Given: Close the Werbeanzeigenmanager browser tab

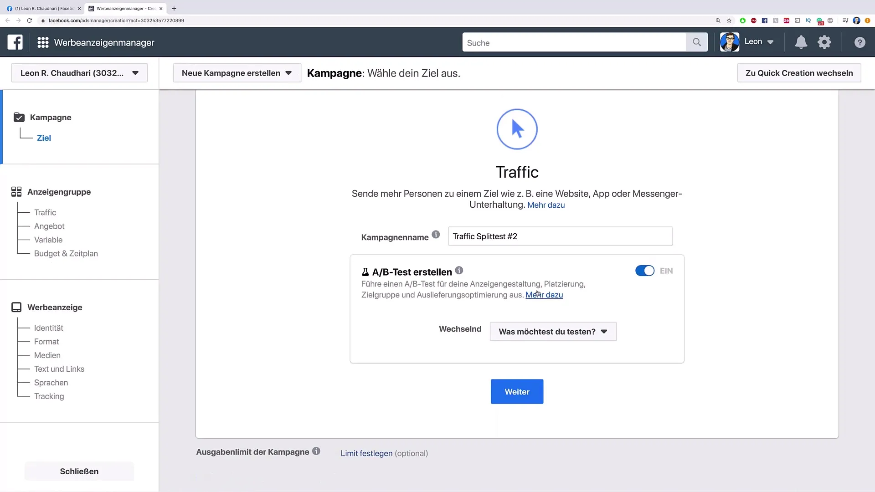Looking at the screenshot, I should click(x=161, y=8).
